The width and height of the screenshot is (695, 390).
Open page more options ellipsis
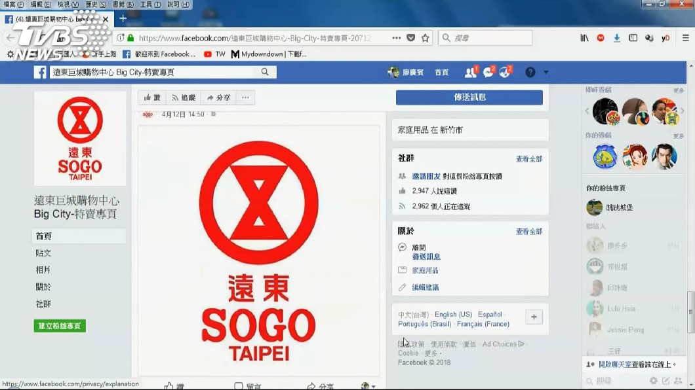pos(246,97)
